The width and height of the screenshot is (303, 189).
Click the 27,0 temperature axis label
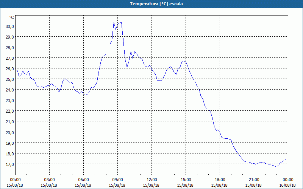click(10, 58)
